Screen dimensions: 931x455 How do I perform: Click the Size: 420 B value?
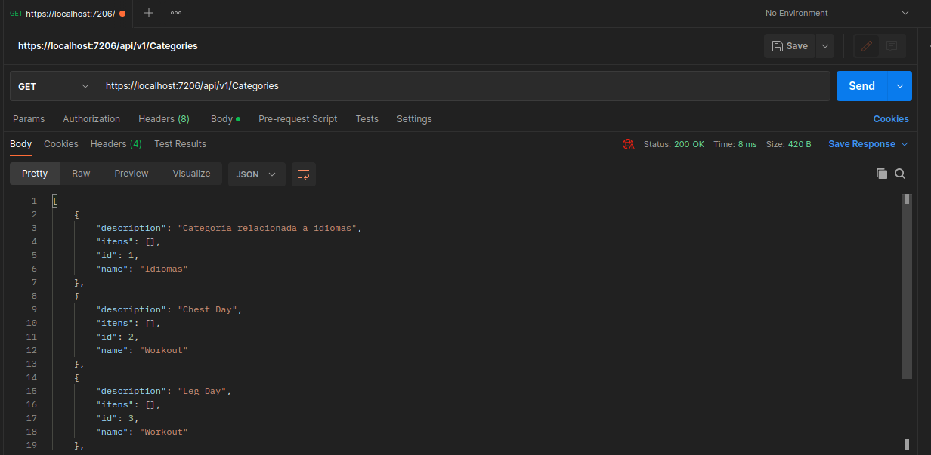coord(789,144)
